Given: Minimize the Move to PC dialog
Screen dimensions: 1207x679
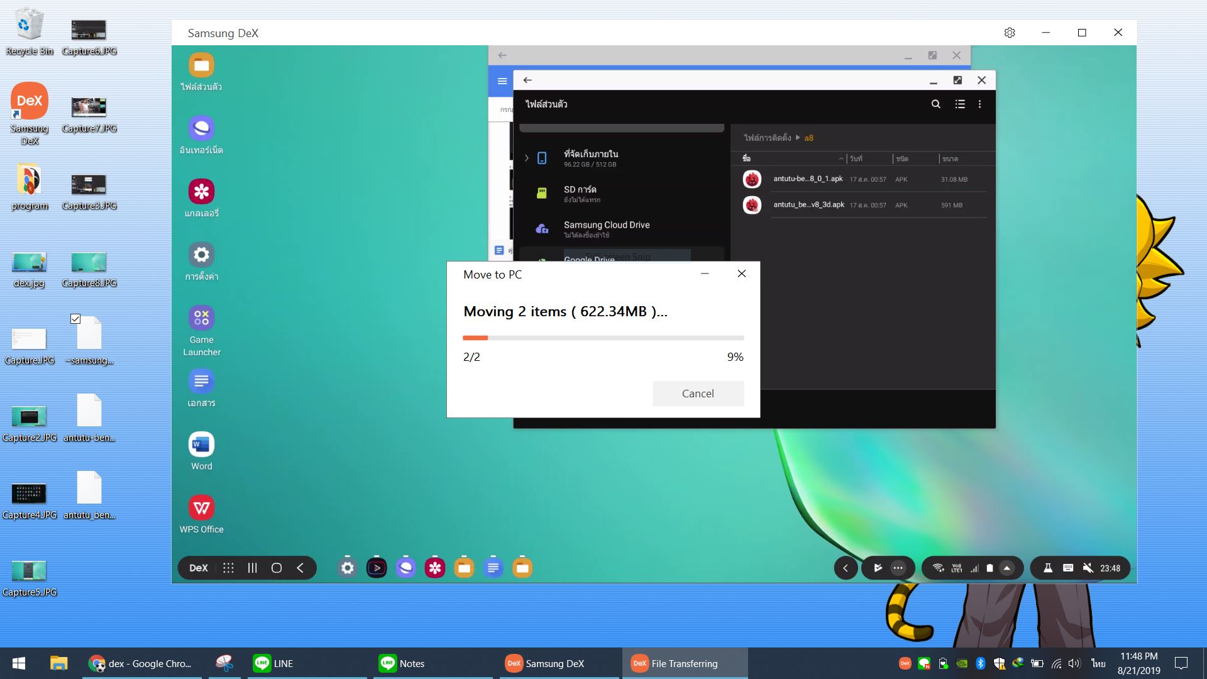Looking at the screenshot, I should 705,273.
